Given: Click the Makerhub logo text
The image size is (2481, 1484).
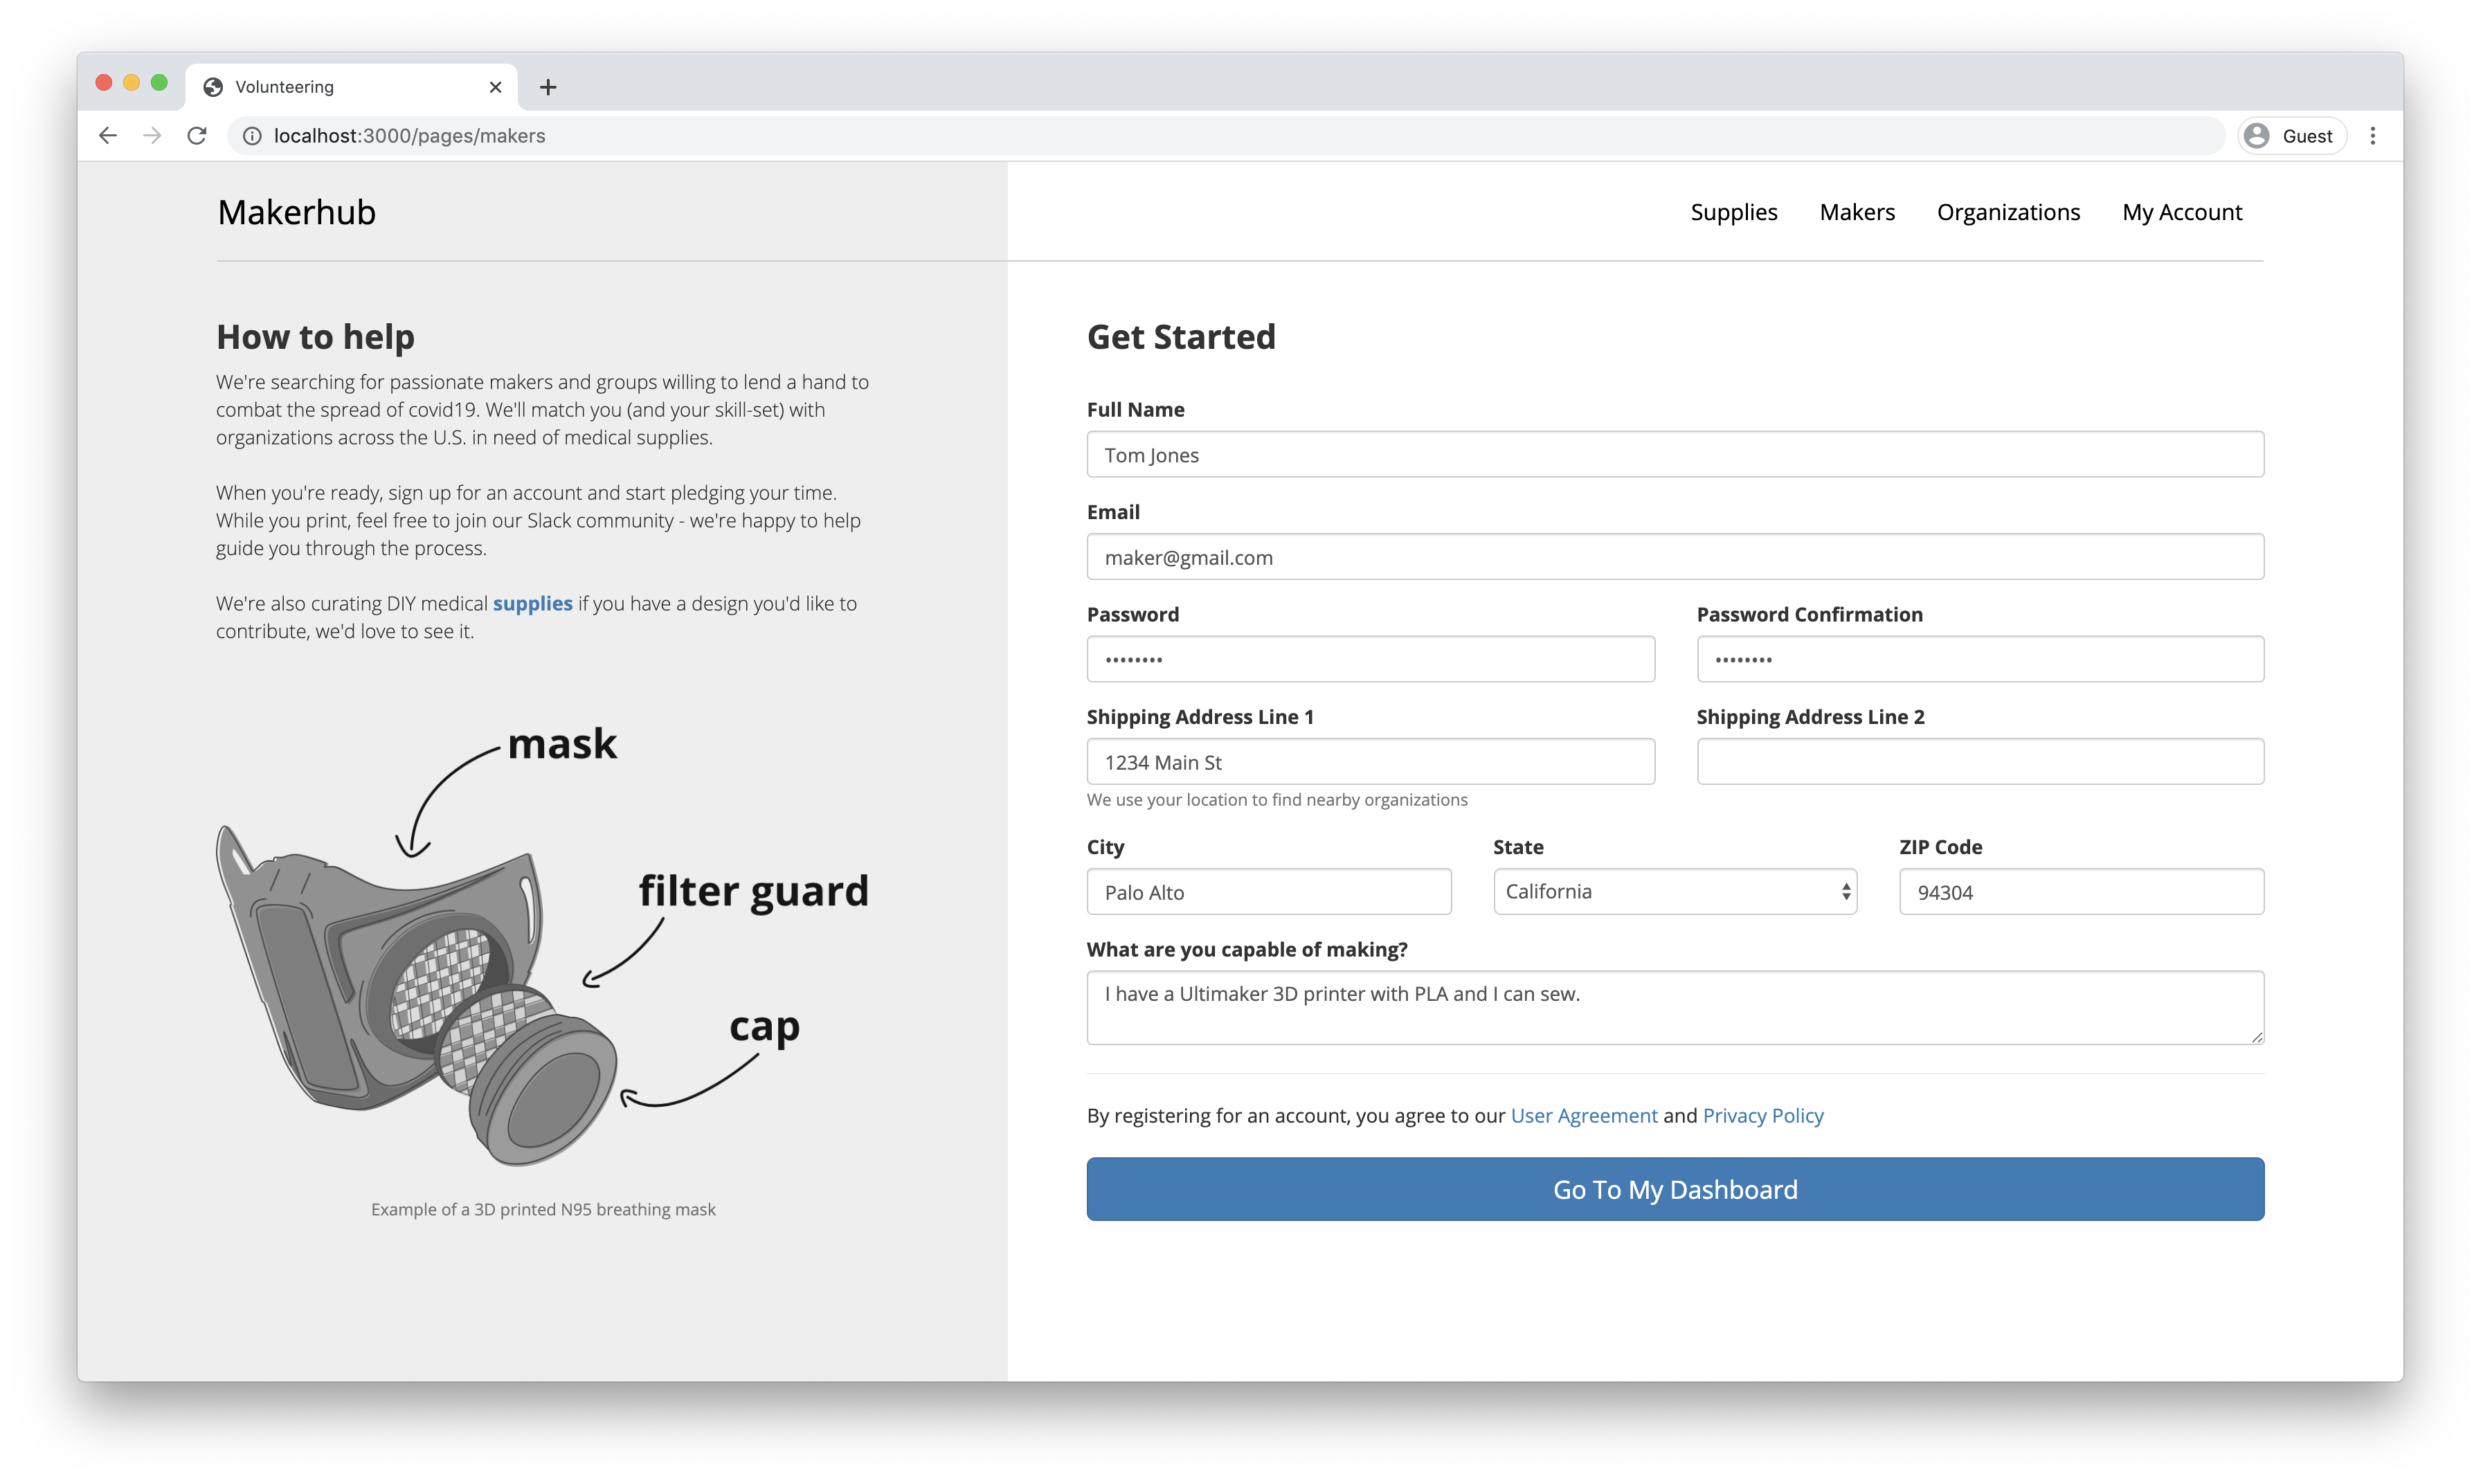Looking at the screenshot, I should [x=297, y=212].
